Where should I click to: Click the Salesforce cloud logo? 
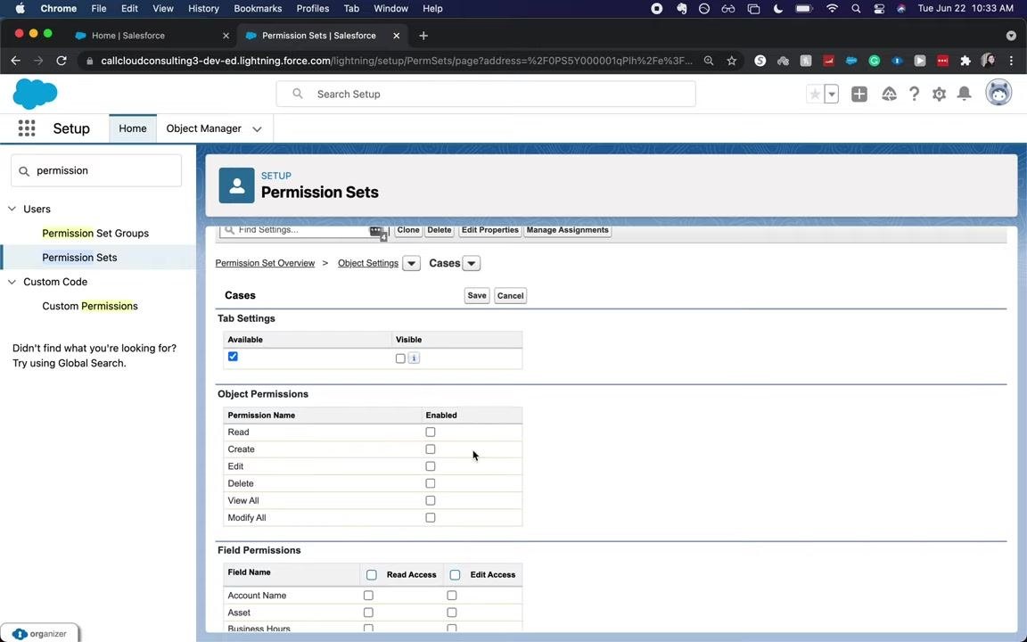click(36, 94)
